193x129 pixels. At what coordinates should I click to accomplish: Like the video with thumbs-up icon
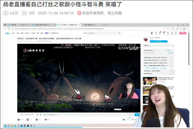click(19, 119)
